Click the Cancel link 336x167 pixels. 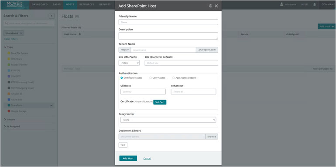[147, 158]
